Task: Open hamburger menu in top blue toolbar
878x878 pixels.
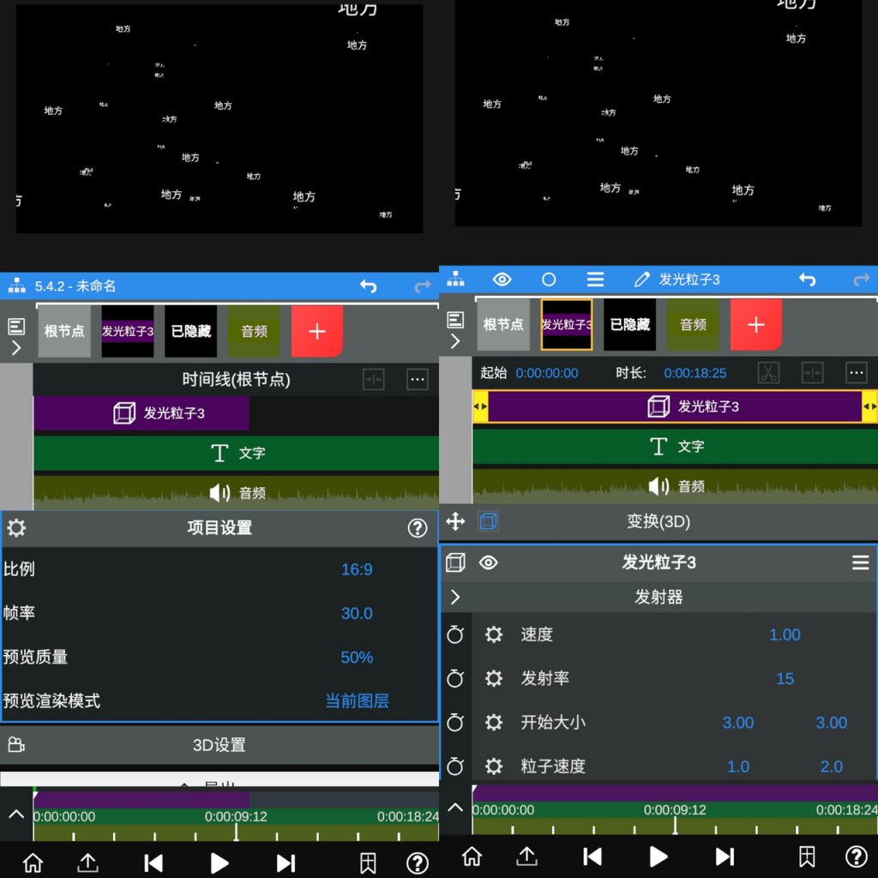Action: coord(595,280)
